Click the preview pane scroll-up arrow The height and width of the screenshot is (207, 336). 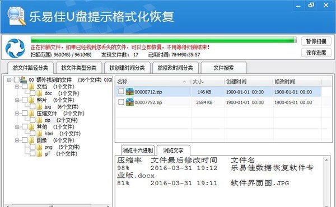pos(326,160)
